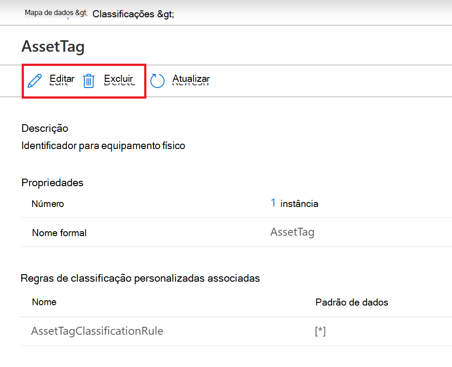Screen dimensions: 452x367
Task: Click the Editar toolbar command
Action: coord(61,78)
